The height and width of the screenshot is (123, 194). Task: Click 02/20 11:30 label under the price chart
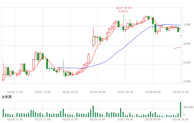click(x=15, y=92)
